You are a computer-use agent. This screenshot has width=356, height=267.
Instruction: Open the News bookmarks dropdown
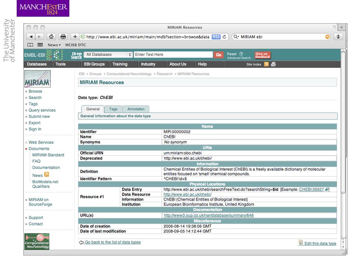point(54,45)
